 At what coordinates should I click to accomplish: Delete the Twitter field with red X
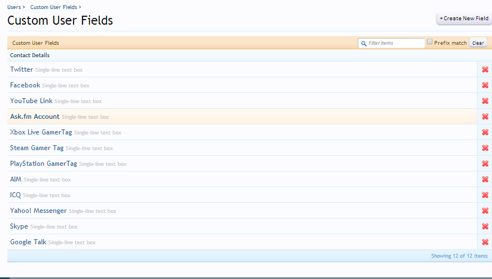485,69
